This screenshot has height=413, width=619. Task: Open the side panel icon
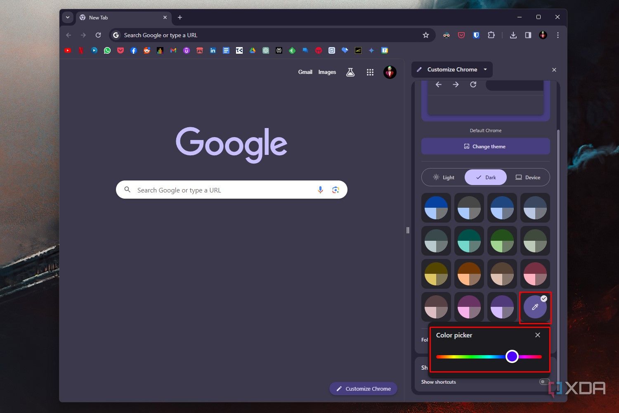(528, 35)
